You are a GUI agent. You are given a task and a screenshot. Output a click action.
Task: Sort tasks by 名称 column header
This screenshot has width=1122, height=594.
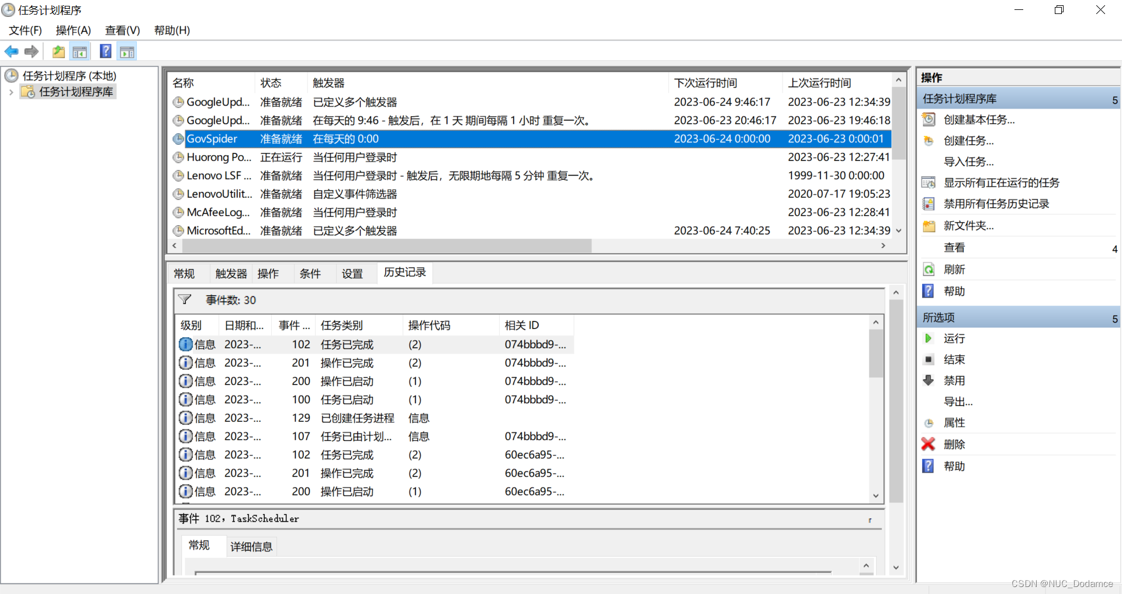click(x=212, y=83)
